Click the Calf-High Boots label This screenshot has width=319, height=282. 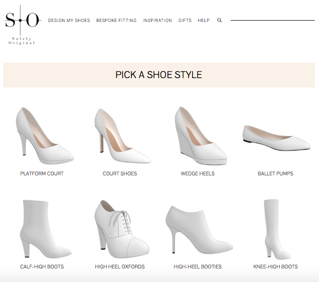point(42,267)
